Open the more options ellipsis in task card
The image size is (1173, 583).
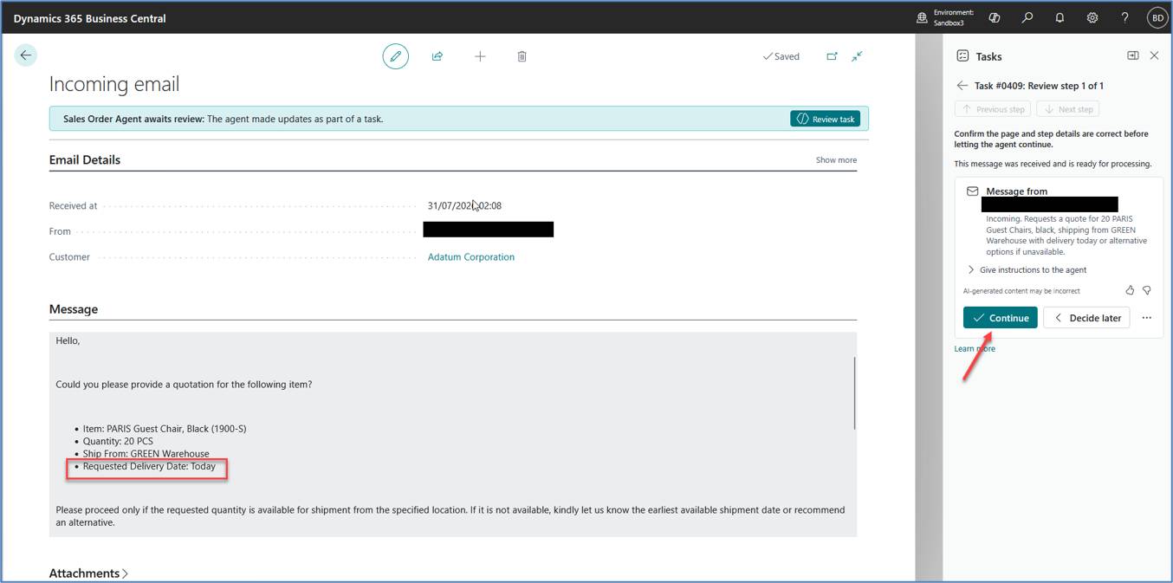(x=1146, y=318)
